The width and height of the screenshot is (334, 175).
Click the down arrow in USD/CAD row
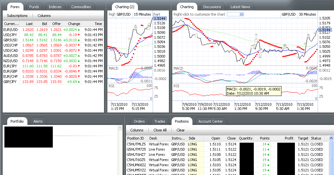pyautogui.click(x=79, y=50)
